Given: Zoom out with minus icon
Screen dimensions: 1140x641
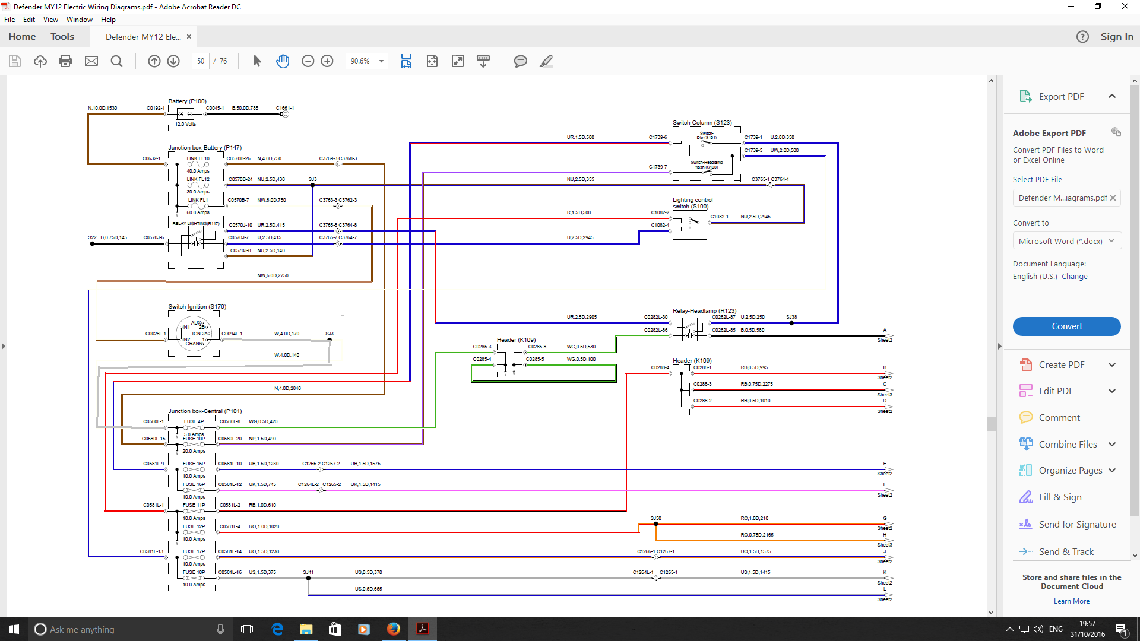Looking at the screenshot, I should tap(308, 61).
